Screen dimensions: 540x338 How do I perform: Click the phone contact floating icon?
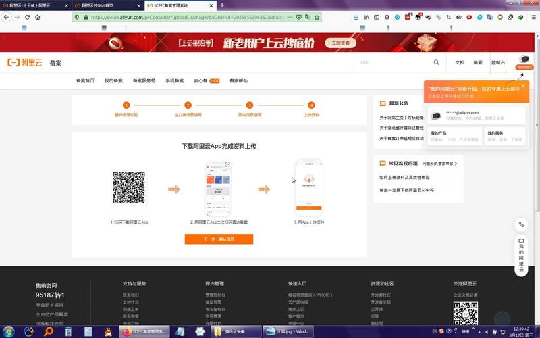click(521, 224)
